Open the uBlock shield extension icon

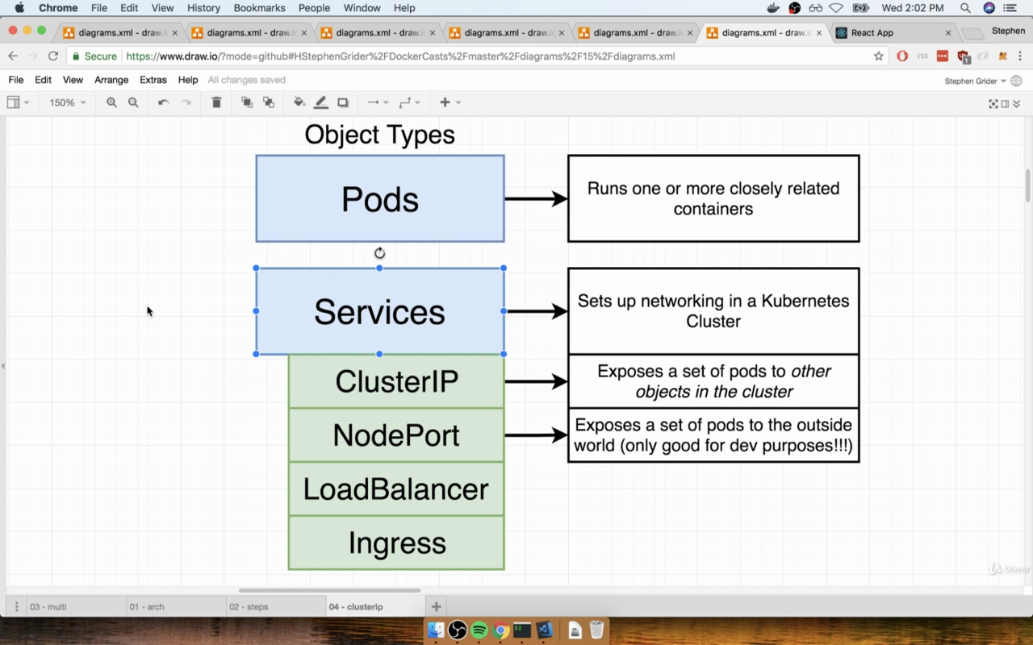coord(963,56)
